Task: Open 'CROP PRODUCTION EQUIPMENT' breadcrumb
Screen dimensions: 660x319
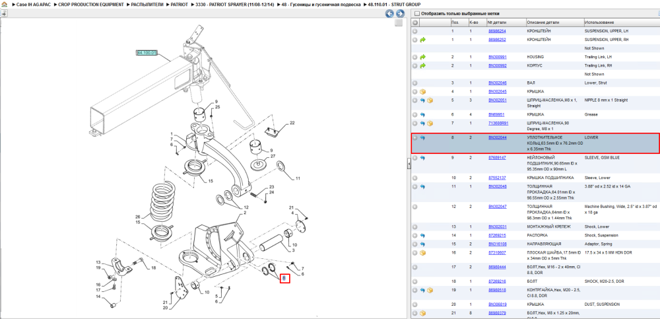Action: tap(91, 4)
